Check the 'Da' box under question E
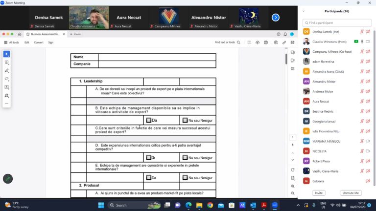Viewport: 376px width, 211px height. click(x=149, y=178)
